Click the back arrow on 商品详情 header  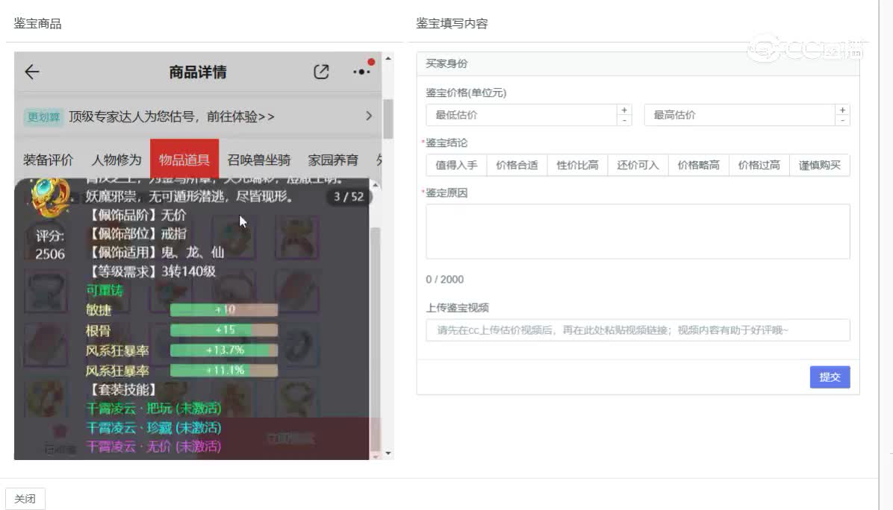click(31, 72)
